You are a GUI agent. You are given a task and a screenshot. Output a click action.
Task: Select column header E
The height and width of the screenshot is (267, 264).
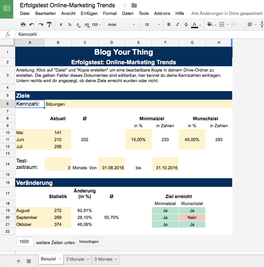coord(138,42)
